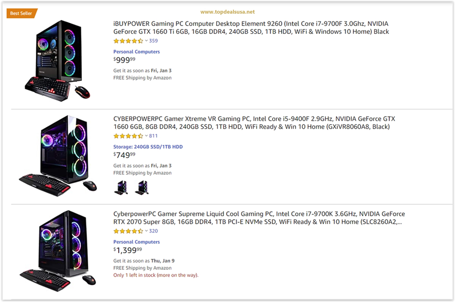Image resolution: width=455 pixels, height=302 pixels.
Task: Select the second color variant thumbnail
Action: 142,187
